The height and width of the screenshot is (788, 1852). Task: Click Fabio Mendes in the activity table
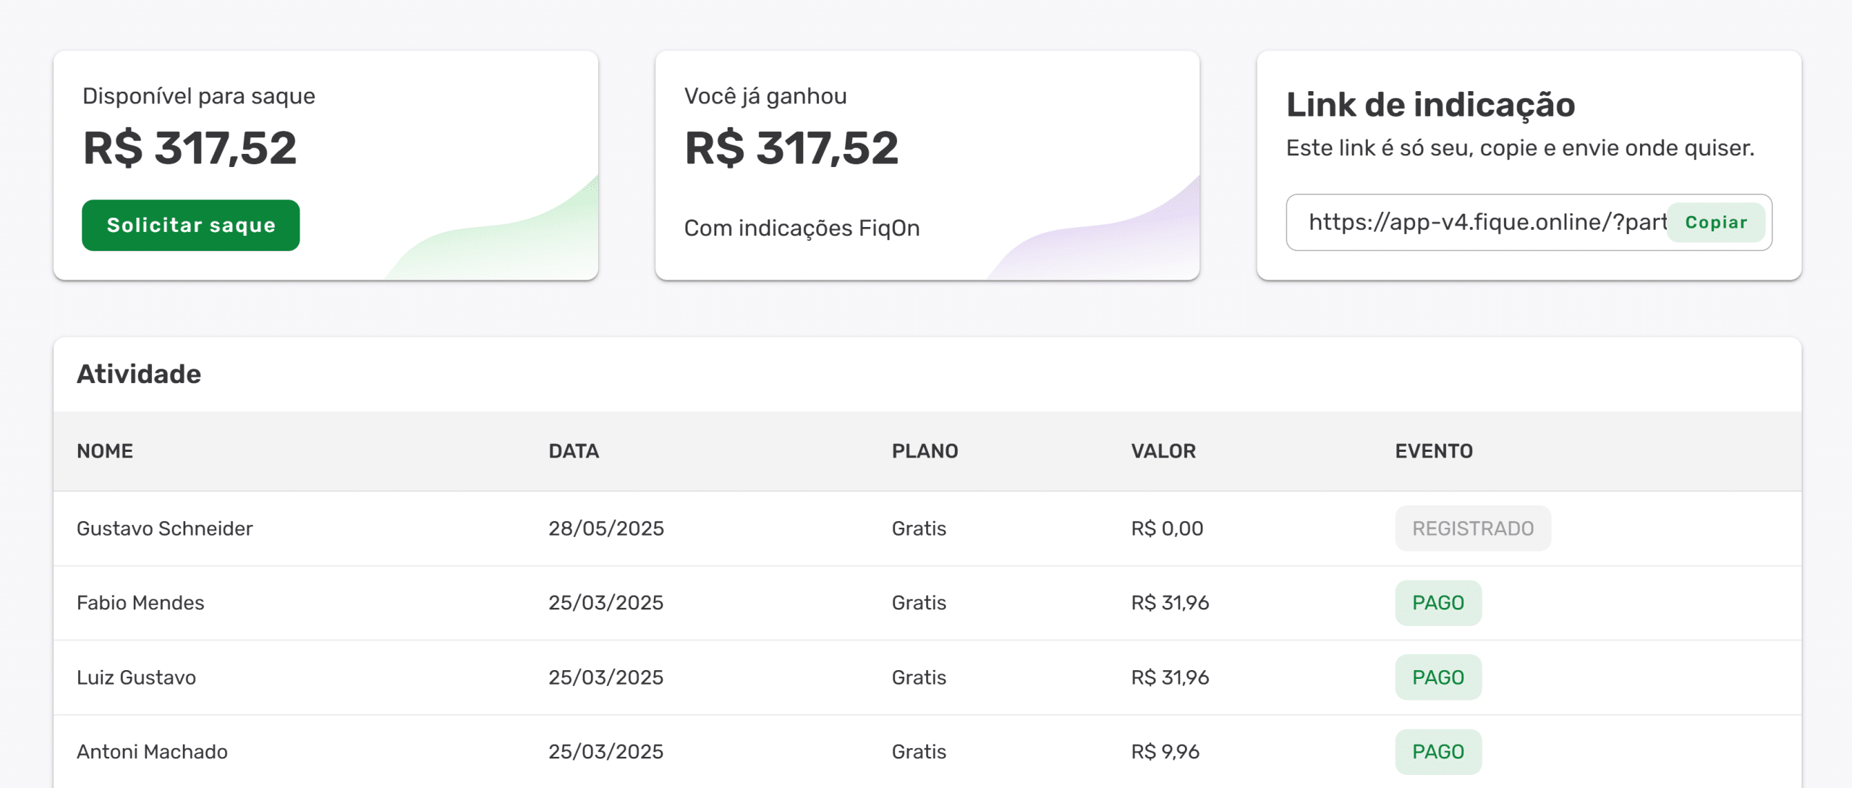click(140, 603)
